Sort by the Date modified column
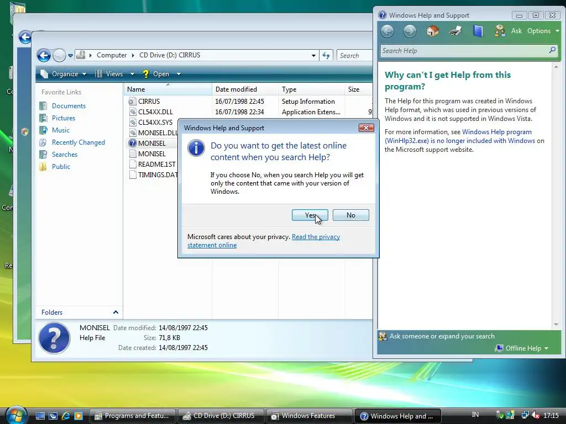566x424 pixels. click(245, 89)
